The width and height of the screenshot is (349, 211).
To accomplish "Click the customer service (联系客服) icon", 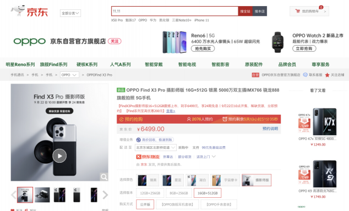I will point(305,75).
